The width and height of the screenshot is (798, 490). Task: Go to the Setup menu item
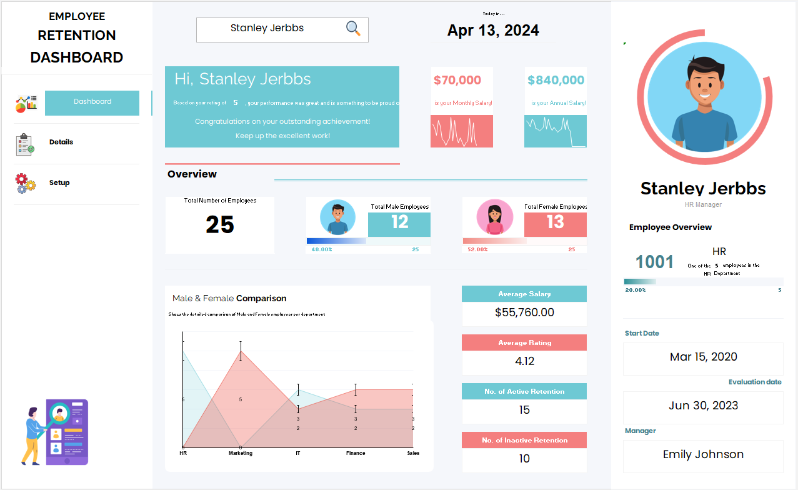tap(59, 183)
